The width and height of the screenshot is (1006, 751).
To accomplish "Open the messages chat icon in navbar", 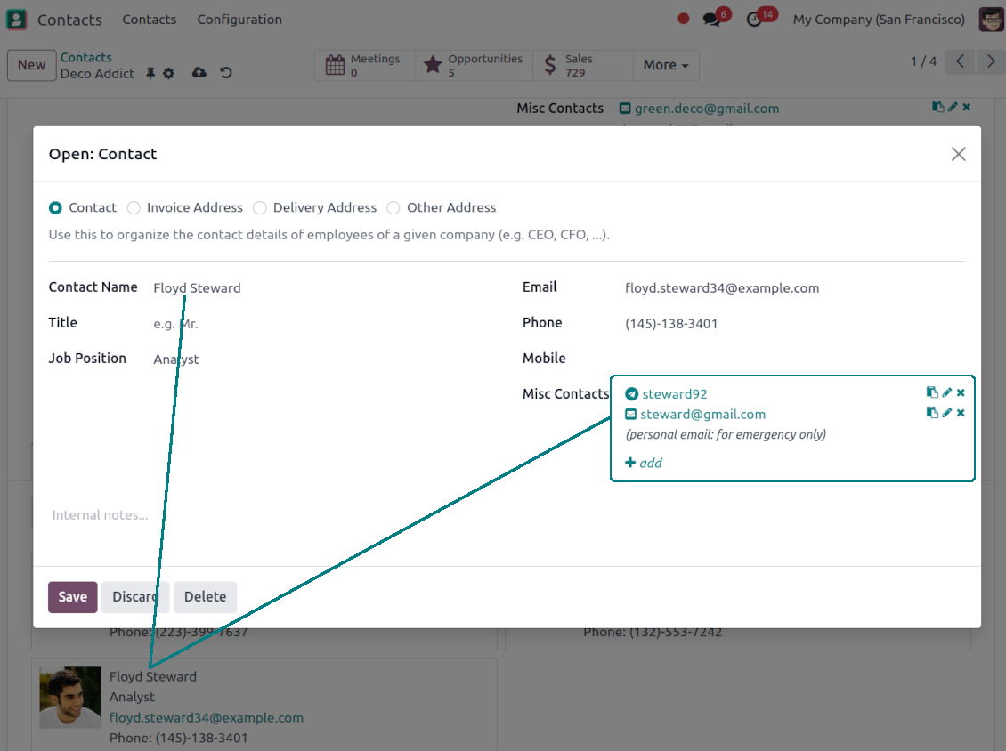I will 711,20.
